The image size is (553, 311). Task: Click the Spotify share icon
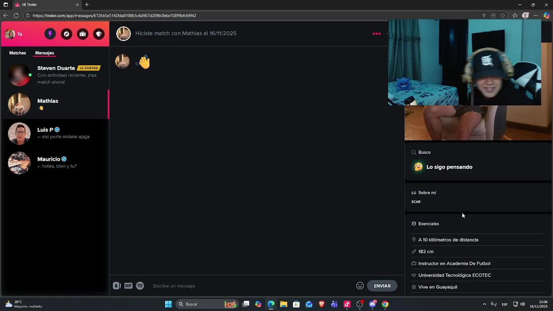click(140, 286)
